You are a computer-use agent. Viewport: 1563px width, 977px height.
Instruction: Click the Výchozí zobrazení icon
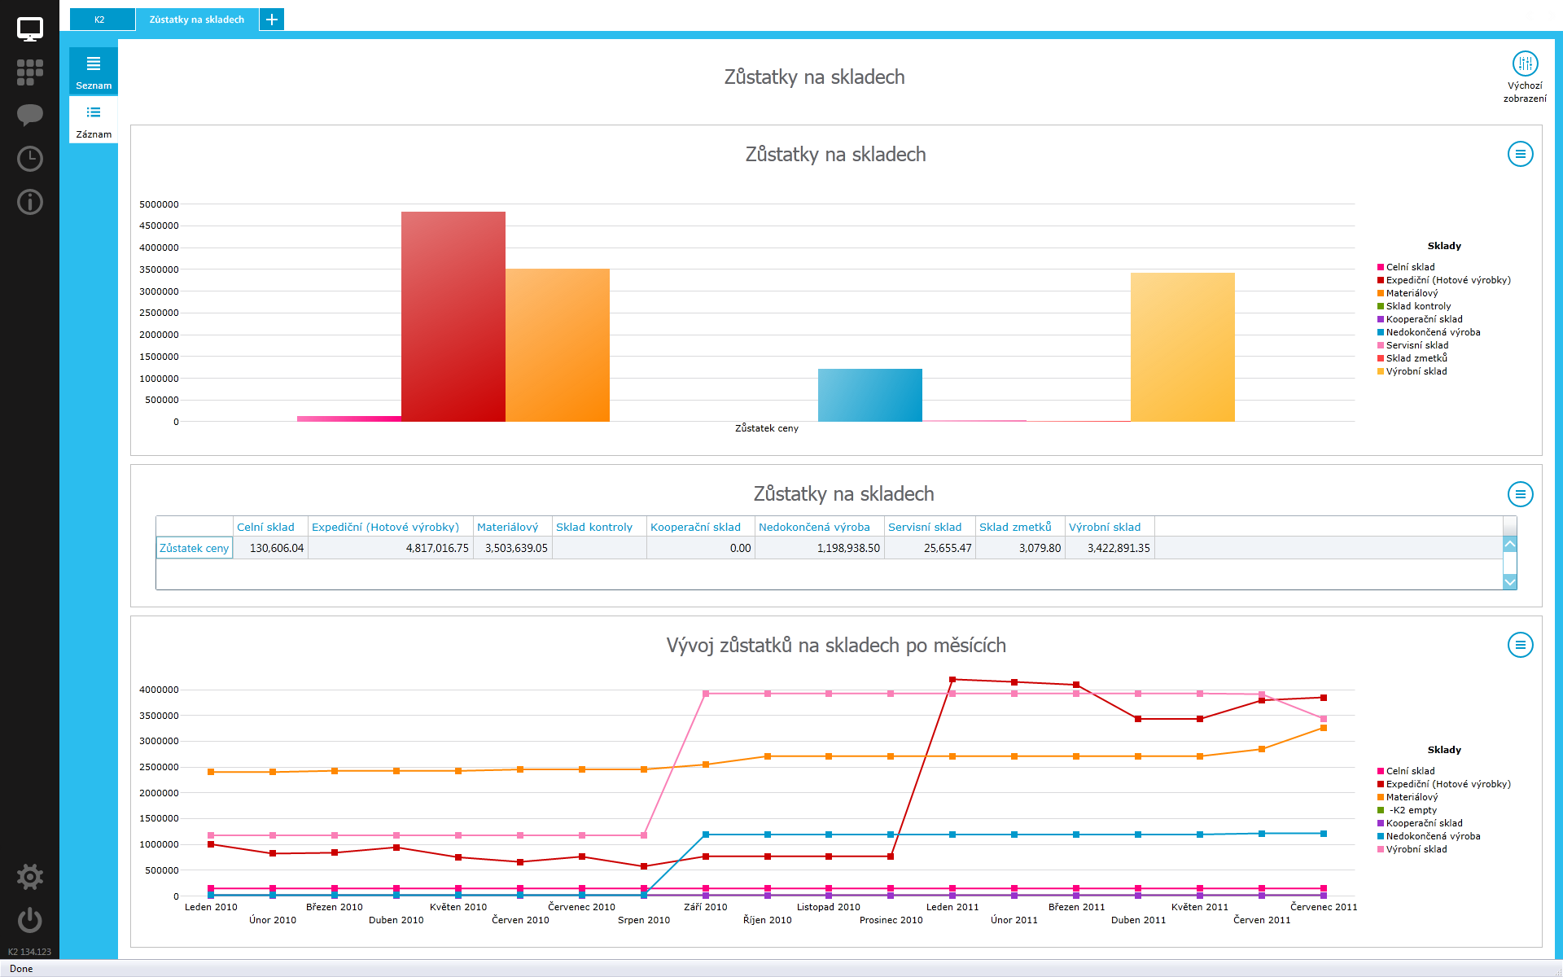(1525, 64)
